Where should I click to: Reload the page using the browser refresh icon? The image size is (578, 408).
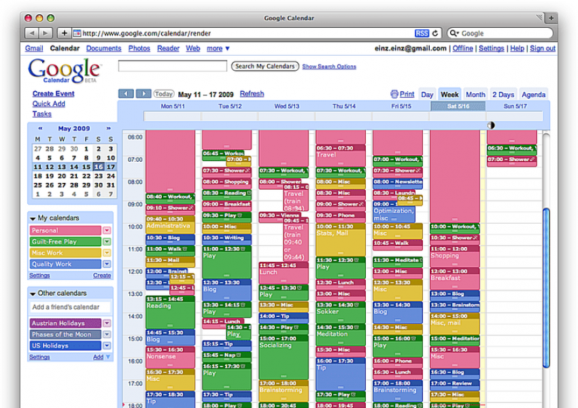click(x=436, y=33)
